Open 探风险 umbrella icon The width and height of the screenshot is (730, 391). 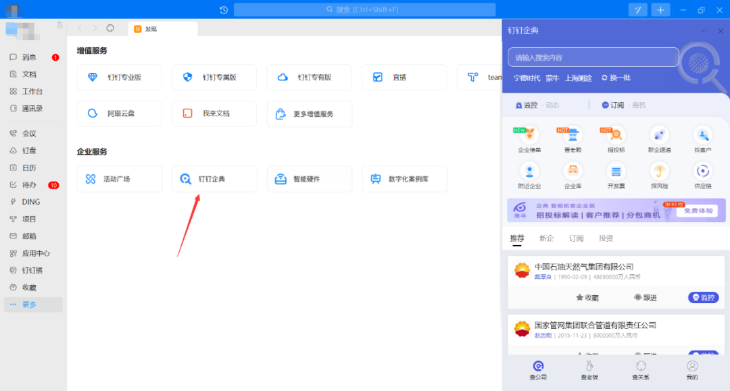click(659, 176)
